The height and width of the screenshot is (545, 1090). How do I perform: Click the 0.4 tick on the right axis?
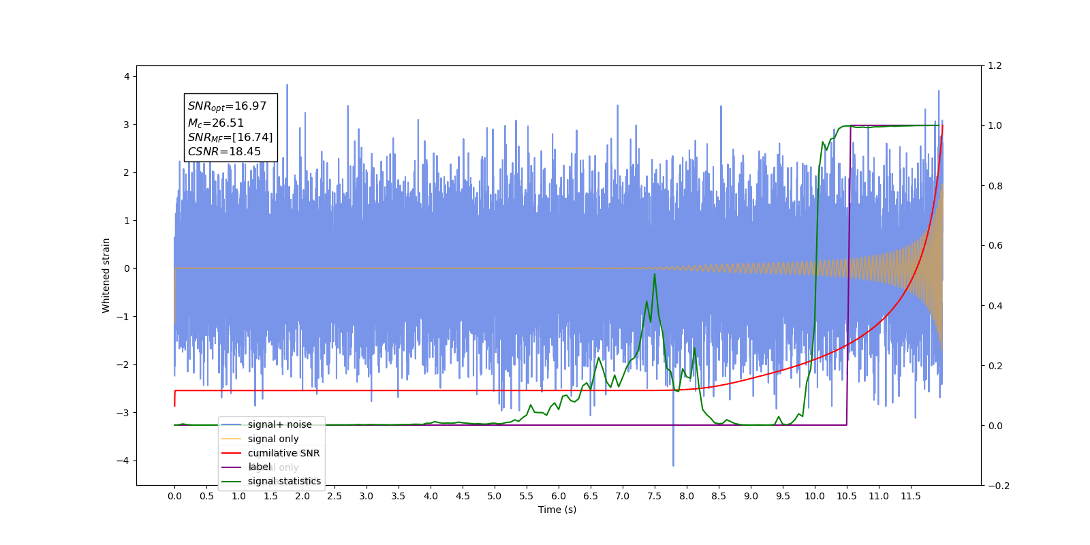coord(995,306)
